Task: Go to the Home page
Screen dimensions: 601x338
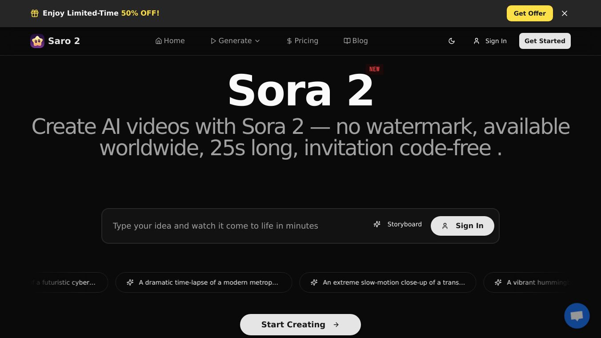Action: pos(170,41)
